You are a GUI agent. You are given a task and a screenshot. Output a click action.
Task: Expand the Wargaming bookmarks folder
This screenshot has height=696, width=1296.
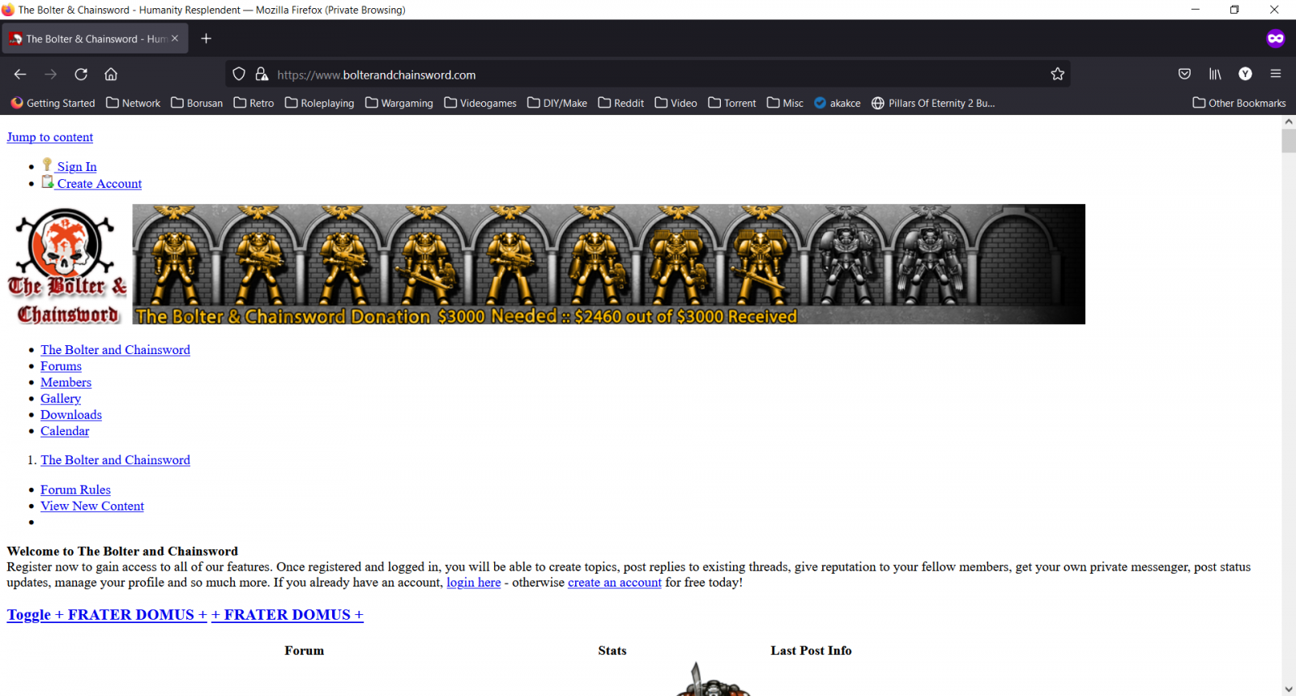tap(399, 103)
